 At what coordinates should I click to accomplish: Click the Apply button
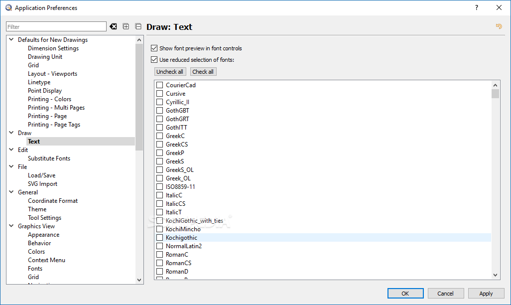tap(486, 294)
